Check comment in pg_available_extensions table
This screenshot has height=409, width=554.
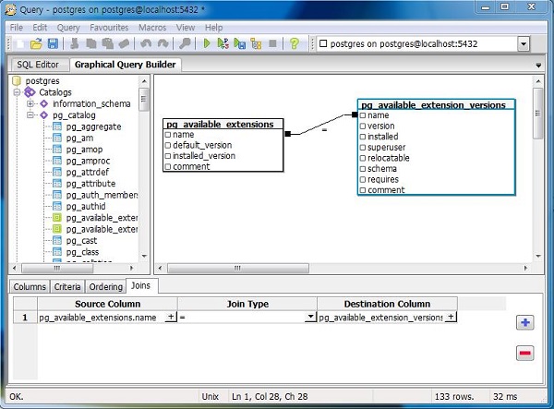pos(168,167)
